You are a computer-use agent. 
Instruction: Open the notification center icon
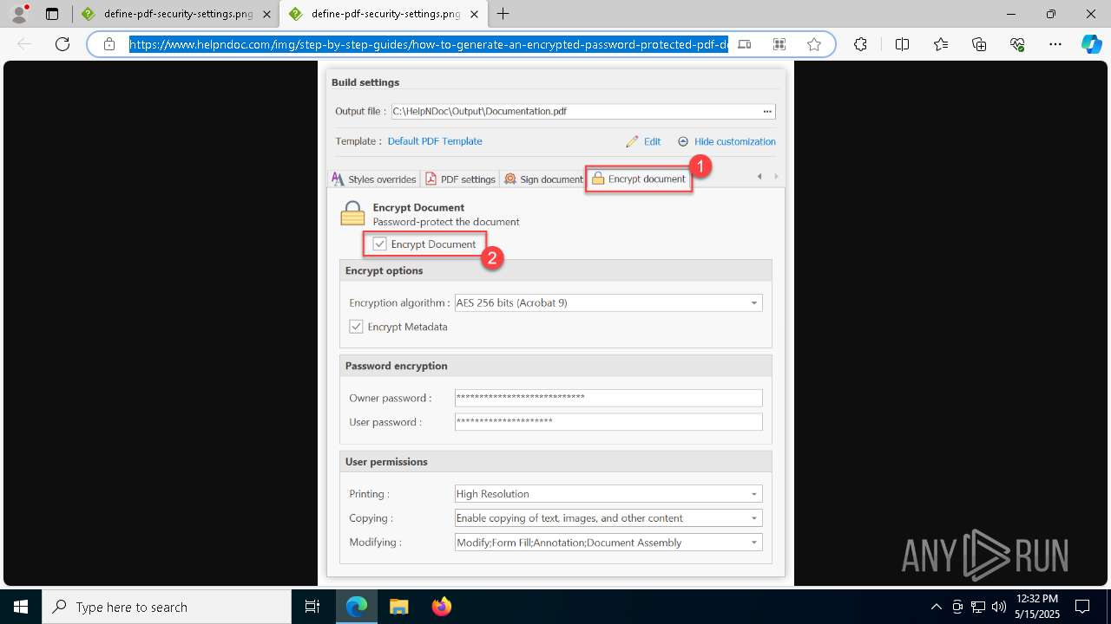tap(1082, 607)
